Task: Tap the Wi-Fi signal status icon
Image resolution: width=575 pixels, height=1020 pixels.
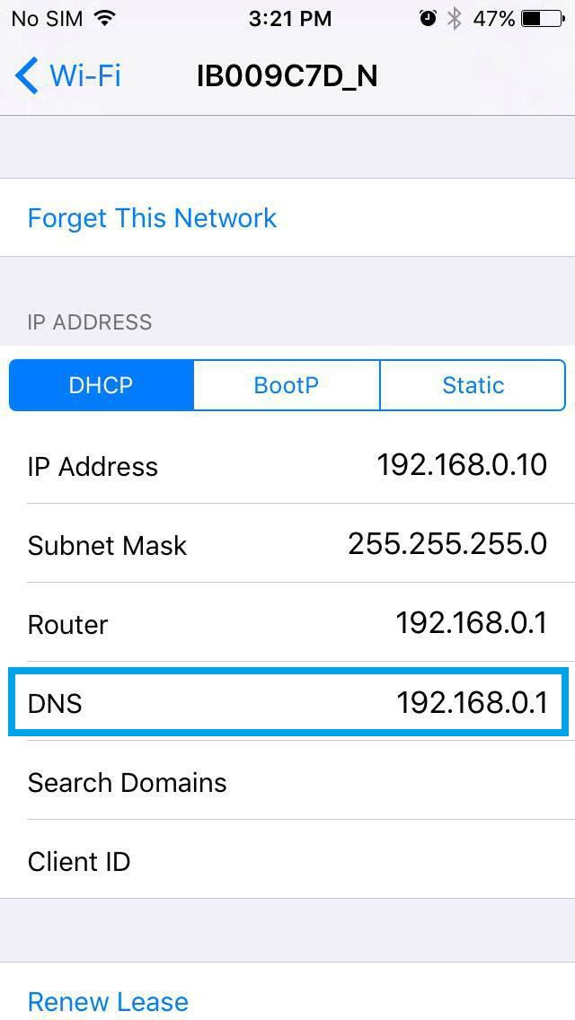Action: point(102,19)
